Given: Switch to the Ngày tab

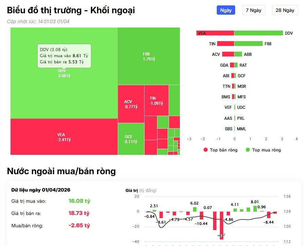Looking at the screenshot, I should pyautogui.click(x=226, y=10).
